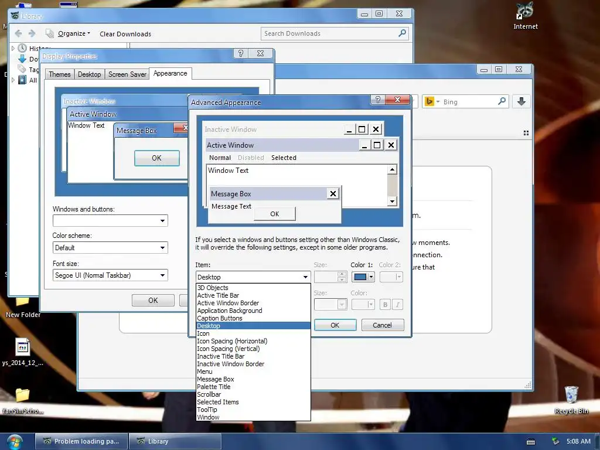Open the Item combo box arrow

(x=305, y=277)
